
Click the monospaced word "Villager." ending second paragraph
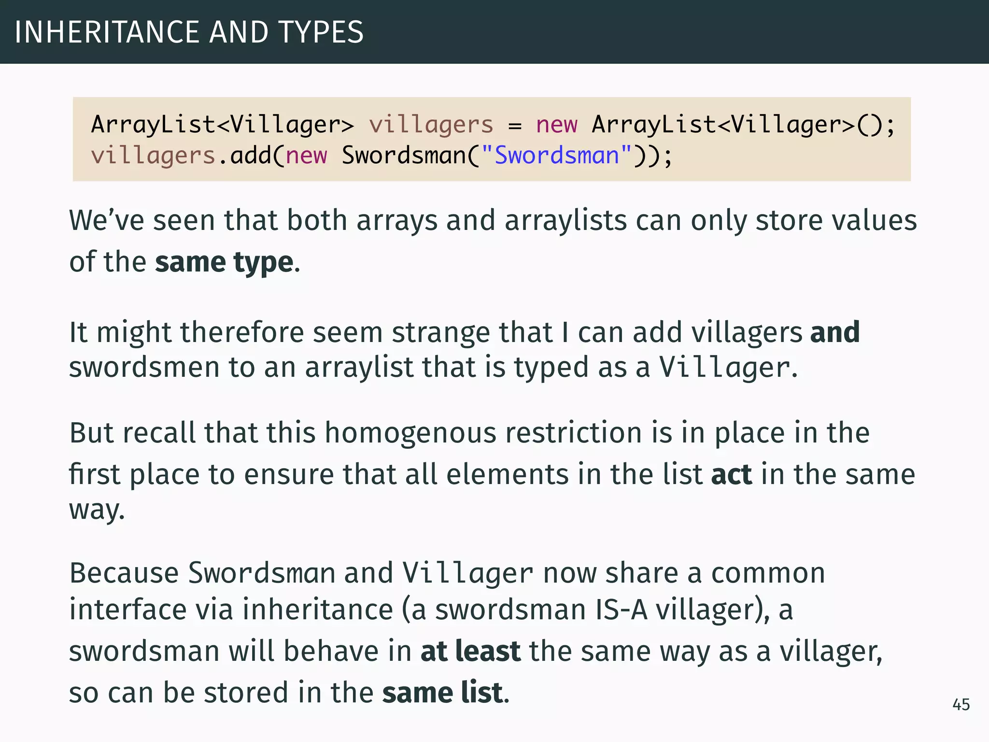728,367
